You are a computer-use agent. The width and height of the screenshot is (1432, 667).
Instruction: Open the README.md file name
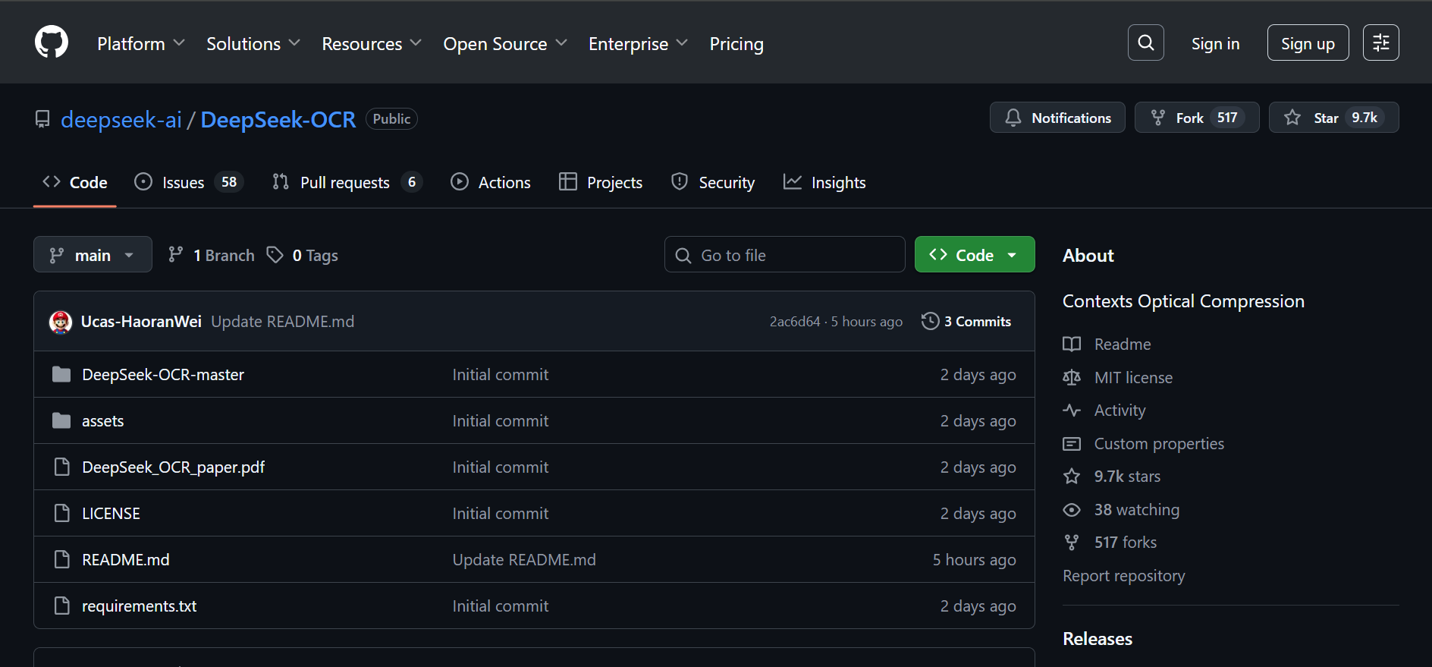125,559
